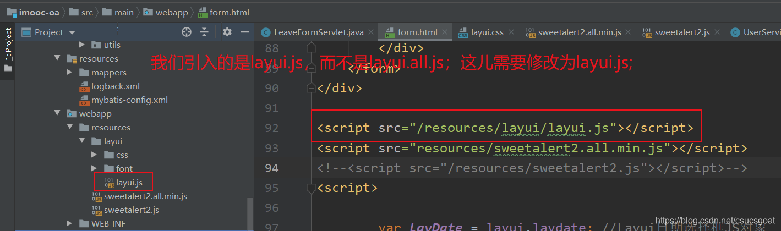
Task: Click form.html breadcrumb
Action: (x=229, y=12)
